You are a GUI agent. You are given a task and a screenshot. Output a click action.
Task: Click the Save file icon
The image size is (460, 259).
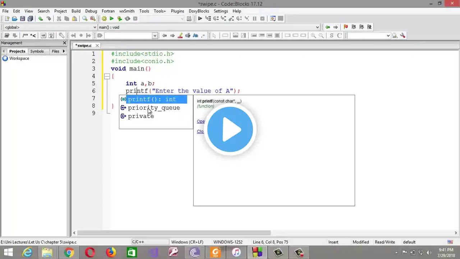point(22,19)
